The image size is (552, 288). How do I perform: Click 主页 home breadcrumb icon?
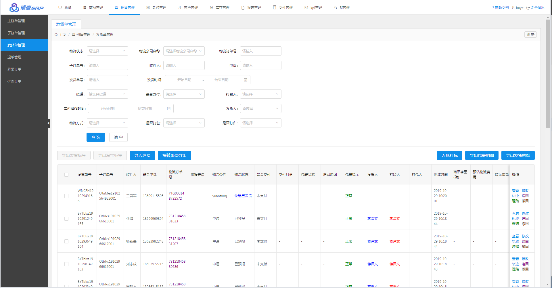coord(56,35)
